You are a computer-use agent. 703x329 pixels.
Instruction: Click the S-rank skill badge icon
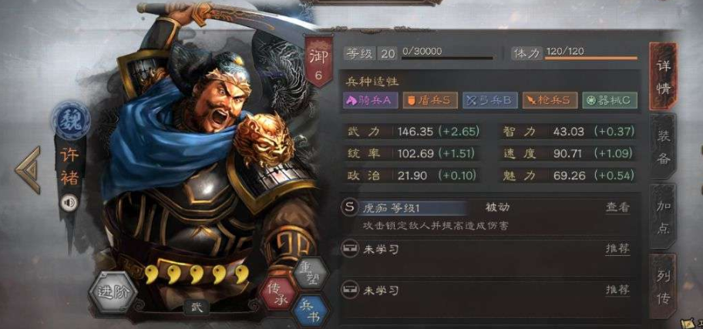349,207
